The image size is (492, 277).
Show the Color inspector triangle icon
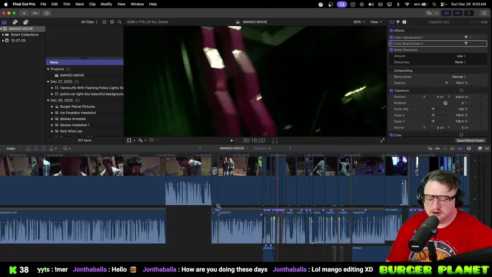click(398, 22)
